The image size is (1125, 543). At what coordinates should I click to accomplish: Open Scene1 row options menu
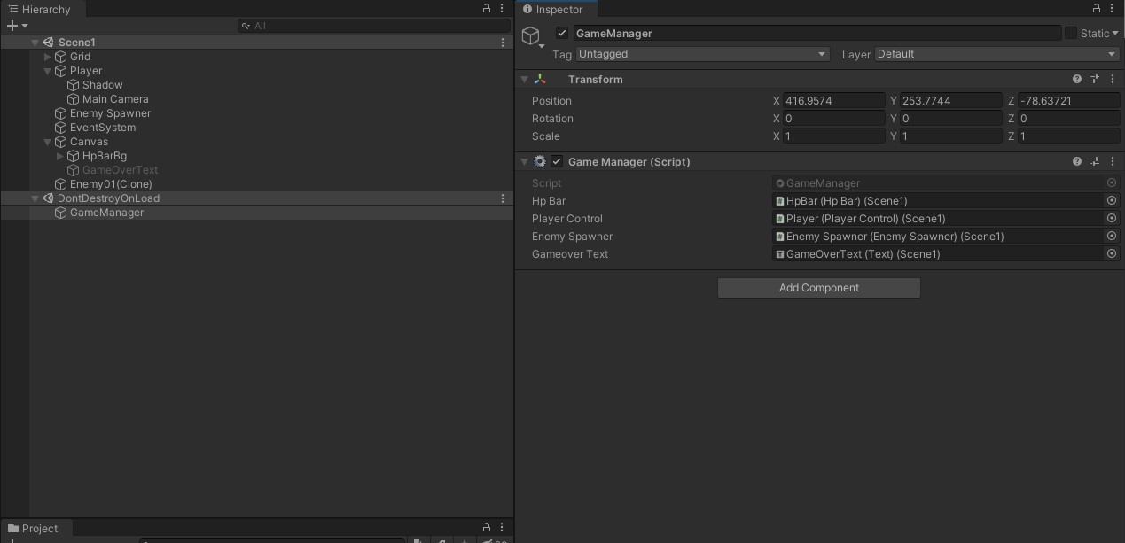pyautogui.click(x=503, y=43)
